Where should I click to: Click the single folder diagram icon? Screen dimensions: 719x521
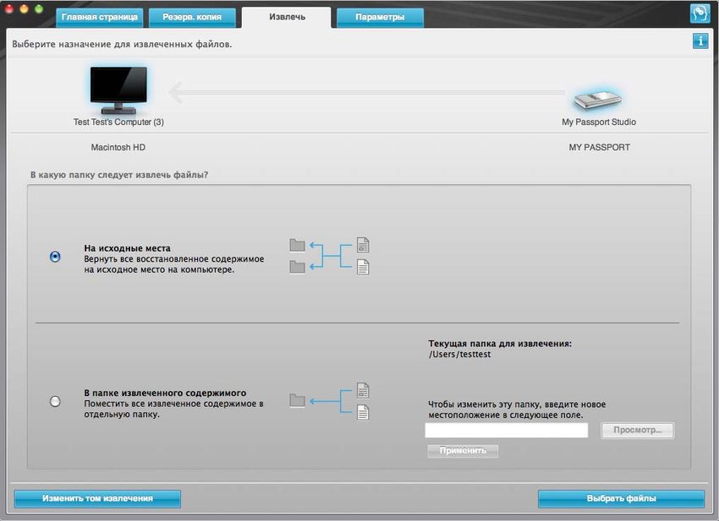[297, 401]
